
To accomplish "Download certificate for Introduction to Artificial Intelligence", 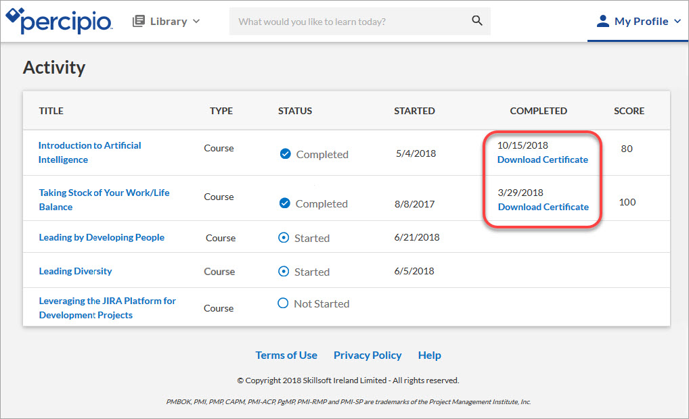I will (542, 160).
